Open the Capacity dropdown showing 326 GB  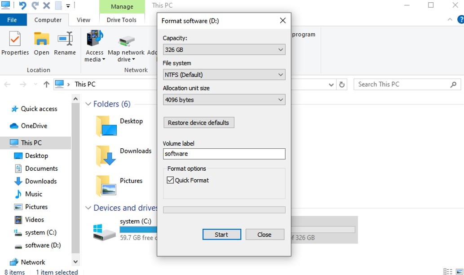224,50
